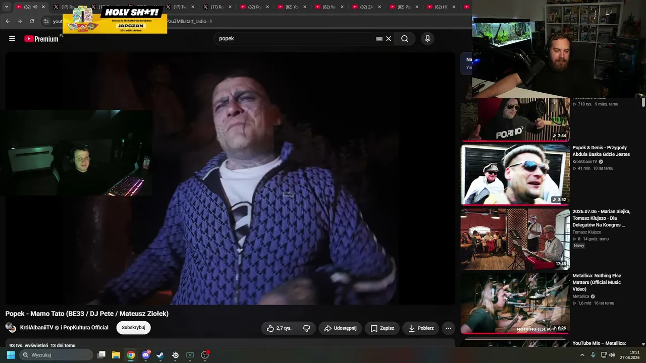Open Metallica Nothing Else Matters thumbnail

515,303
